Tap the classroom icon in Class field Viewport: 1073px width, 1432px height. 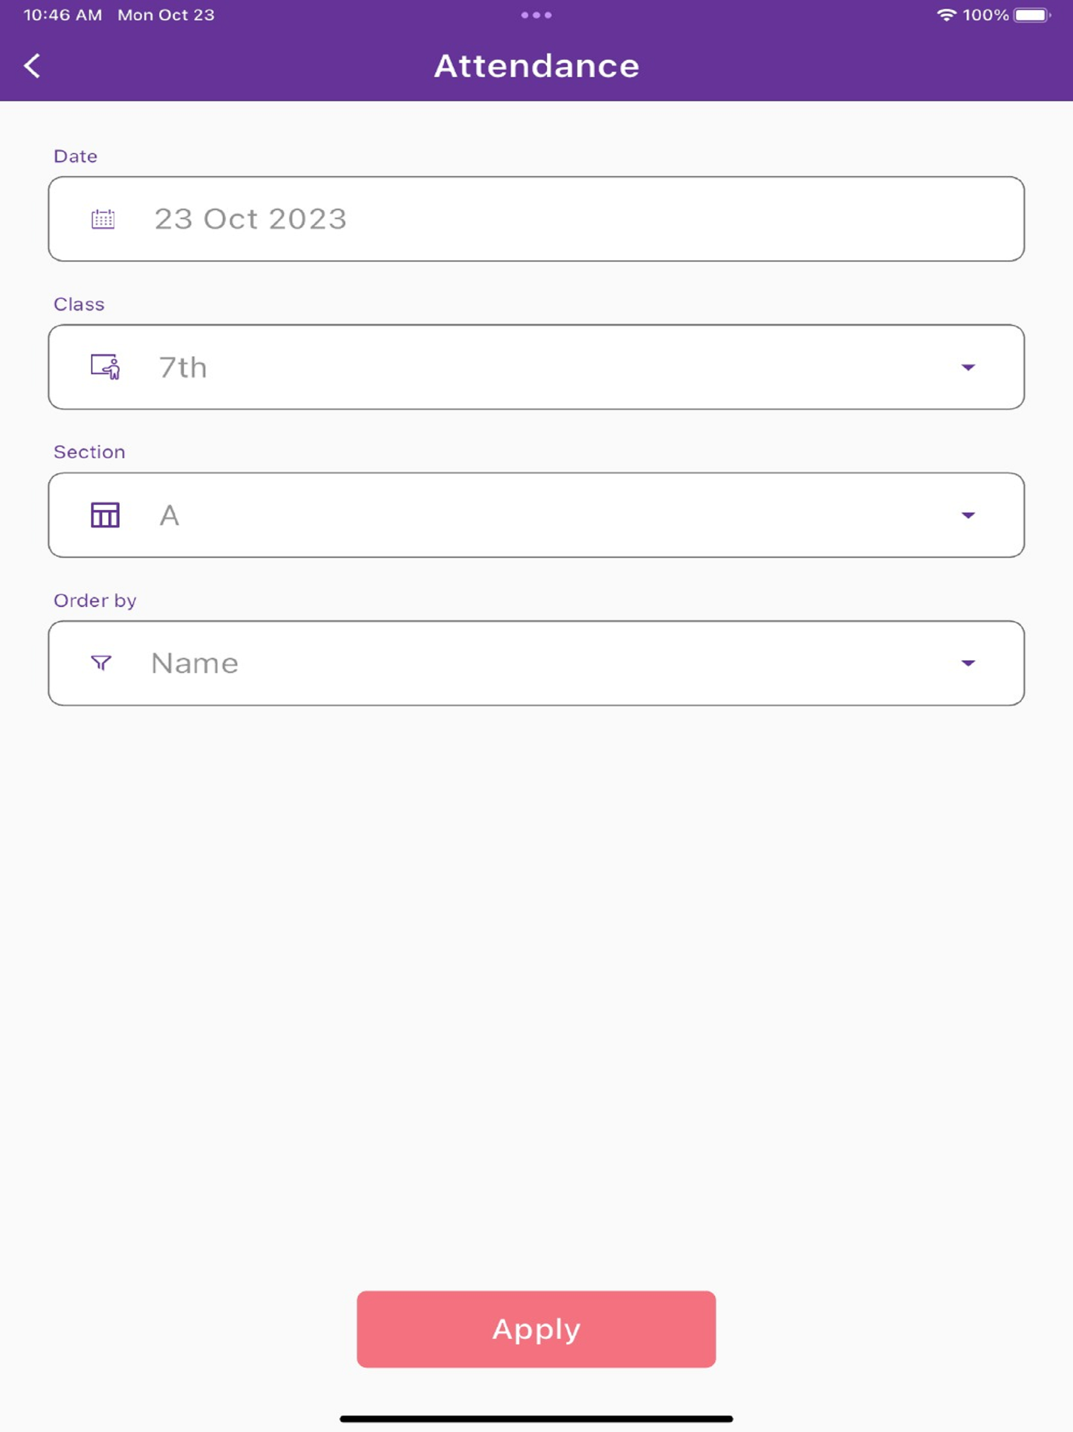pyautogui.click(x=105, y=367)
